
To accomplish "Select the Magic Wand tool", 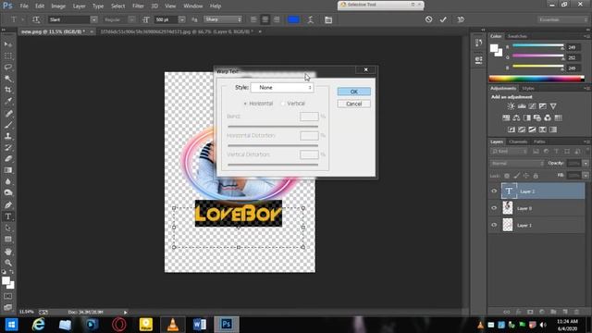I will [x=8, y=79].
